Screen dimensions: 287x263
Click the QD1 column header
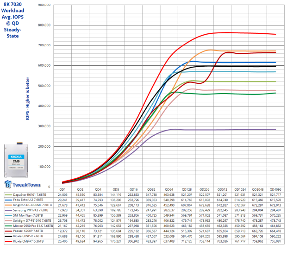coord(62,189)
